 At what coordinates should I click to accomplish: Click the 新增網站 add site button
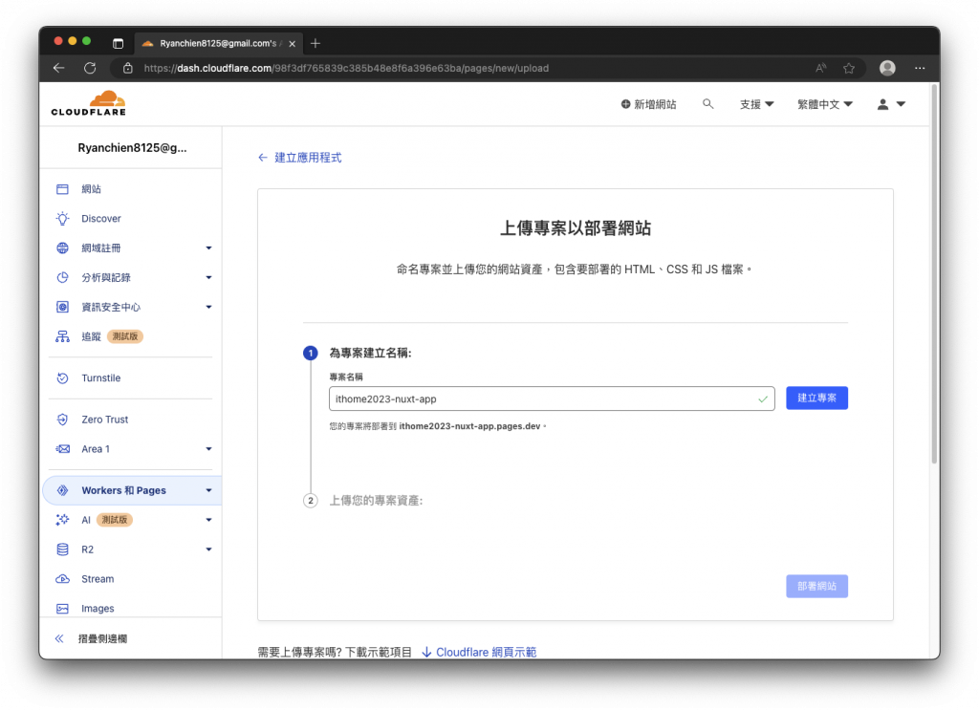pyautogui.click(x=648, y=104)
